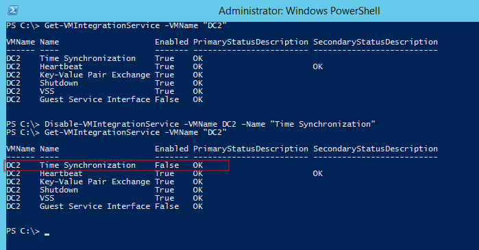Click Shutdown entry in the first table
The height and width of the screenshot is (250, 479).
[59, 83]
